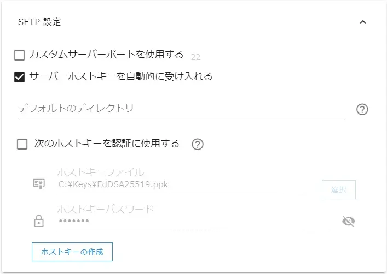Click the サーバーホストキーを自動的に受け入れる label text

(120, 76)
